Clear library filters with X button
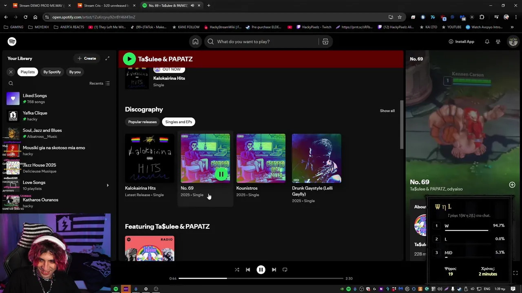The height and width of the screenshot is (293, 522). click(11, 72)
